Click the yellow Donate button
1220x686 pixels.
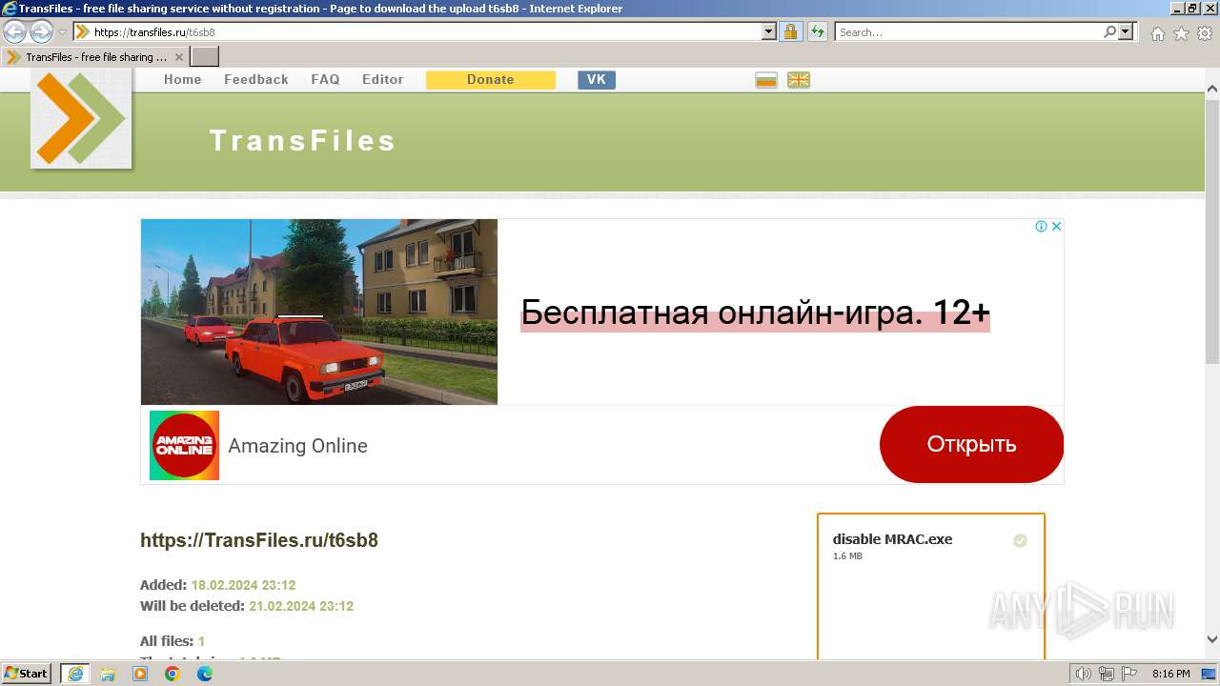click(490, 80)
